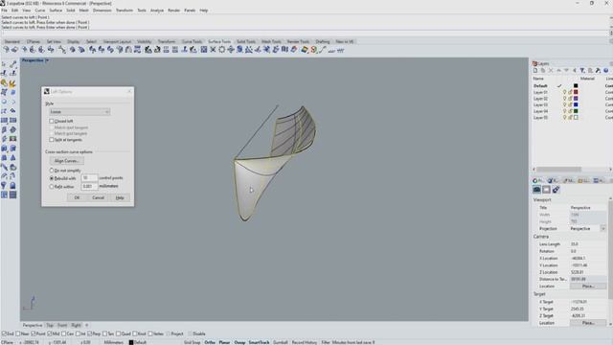Open the loft Style dropdown showing Loose
The height and width of the screenshot is (345, 613).
coord(79,112)
